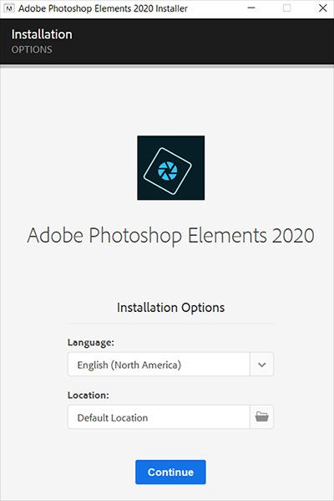
Task: Click the blue aperture symbol inside the logo
Action: 168,171
